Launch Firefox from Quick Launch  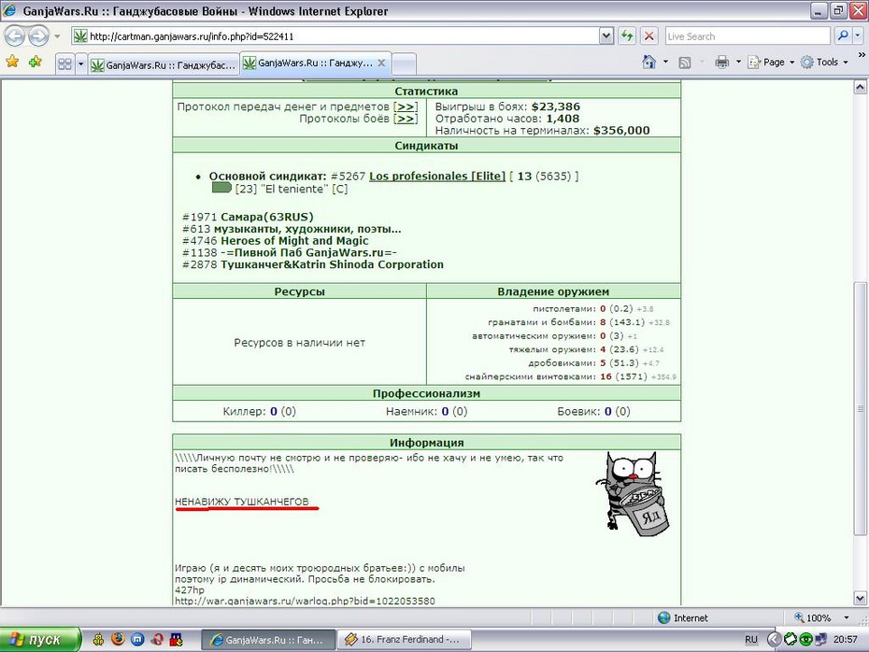coord(118,639)
